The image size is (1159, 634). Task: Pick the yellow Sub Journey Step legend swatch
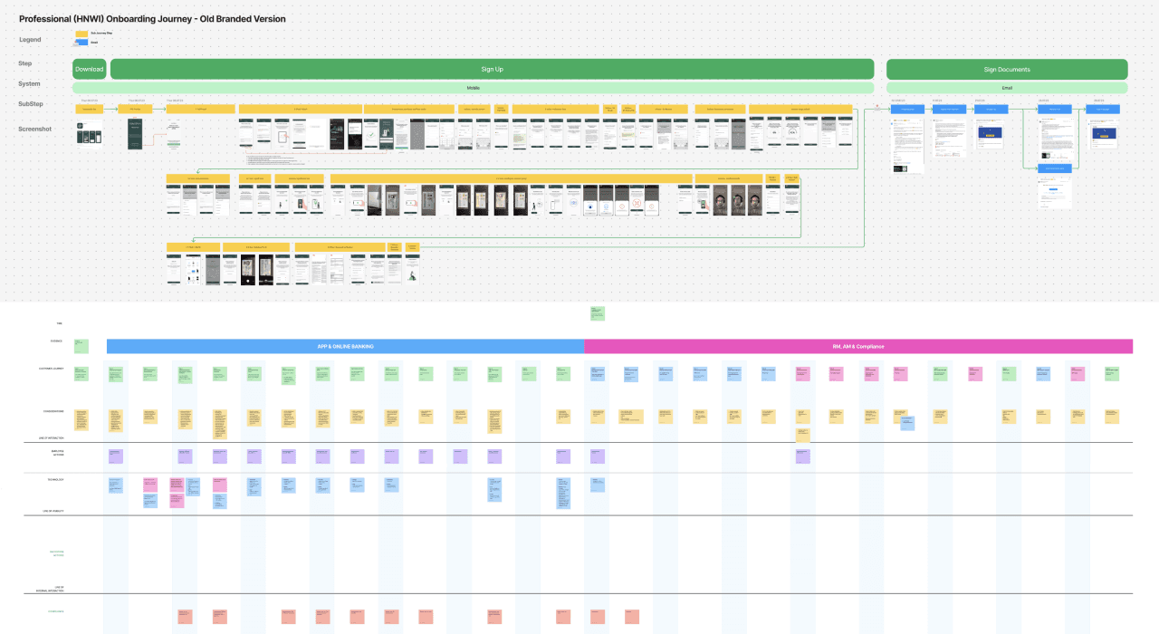click(81, 34)
